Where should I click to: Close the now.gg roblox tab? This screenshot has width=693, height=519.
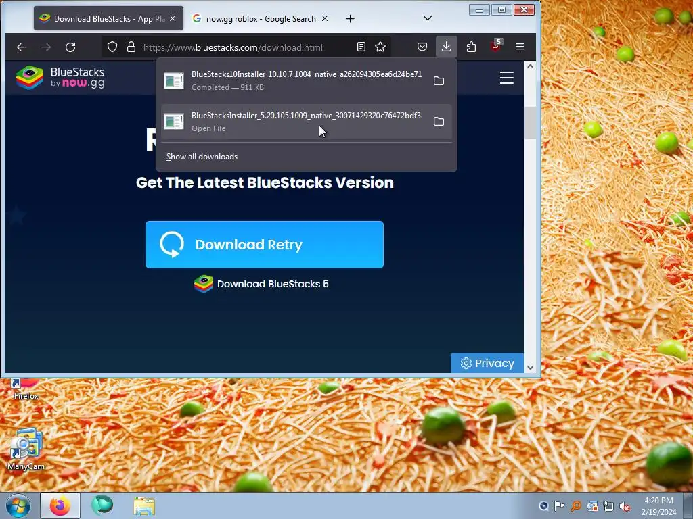pos(325,18)
